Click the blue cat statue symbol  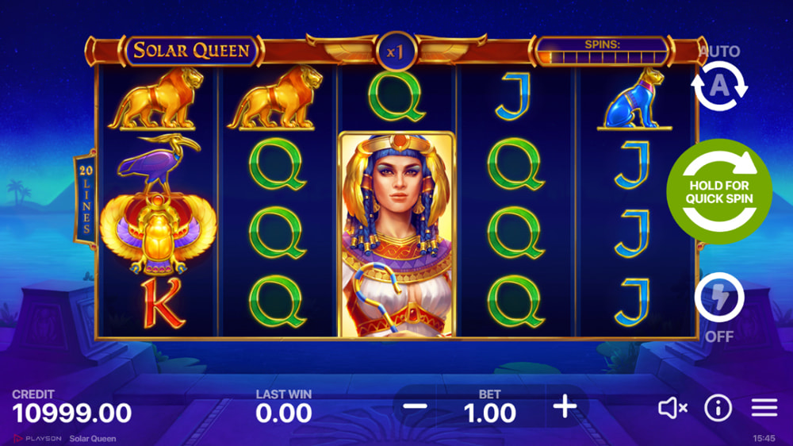(634, 98)
